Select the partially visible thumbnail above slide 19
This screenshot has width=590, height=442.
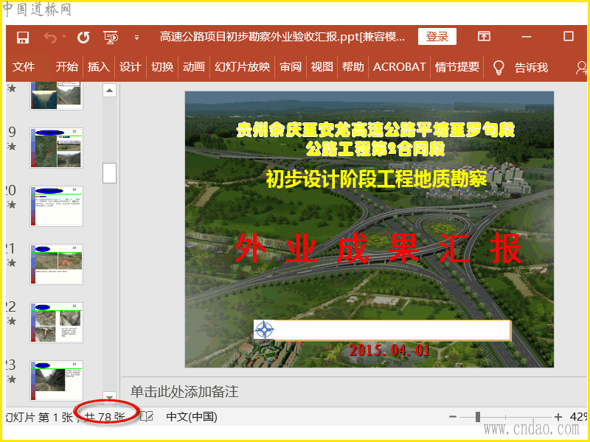[57, 96]
